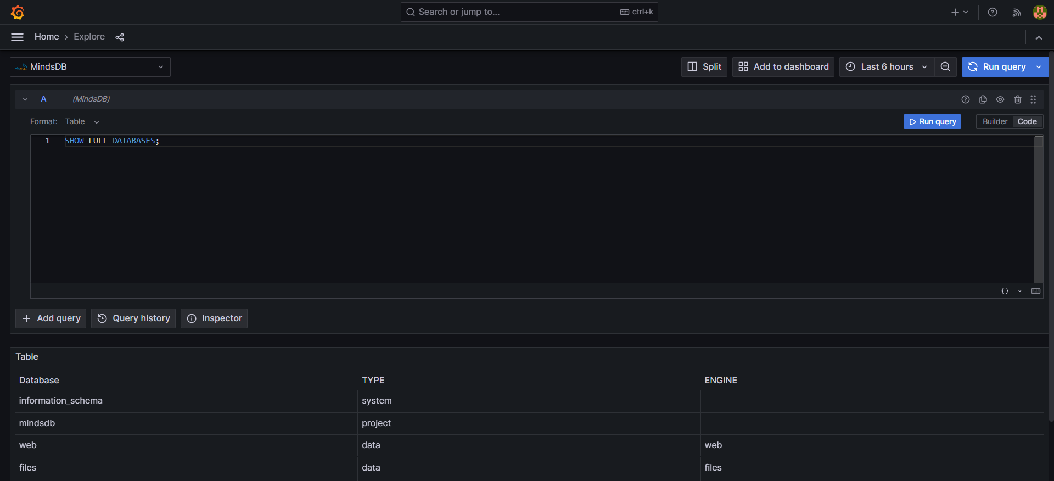Click into the SQL code editor line
This screenshot has height=481, width=1054.
pyautogui.click(x=548, y=141)
